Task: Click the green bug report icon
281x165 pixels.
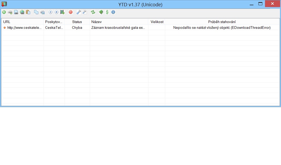Action: pyautogui.click(x=101, y=12)
